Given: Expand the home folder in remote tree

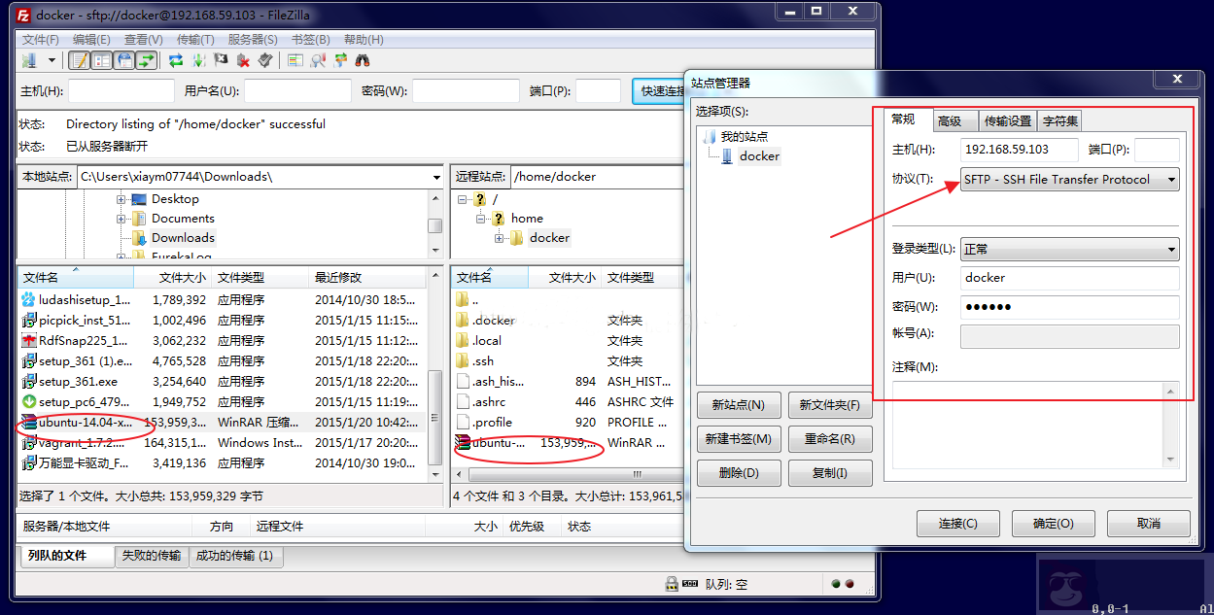Looking at the screenshot, I should tap(481, 218).
